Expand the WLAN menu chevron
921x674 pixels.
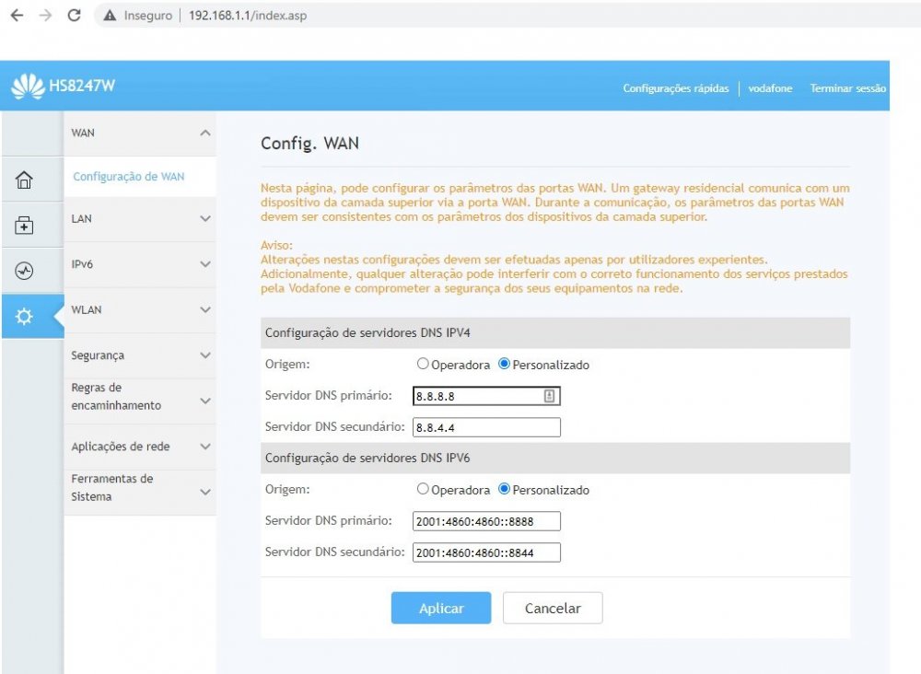205,310
